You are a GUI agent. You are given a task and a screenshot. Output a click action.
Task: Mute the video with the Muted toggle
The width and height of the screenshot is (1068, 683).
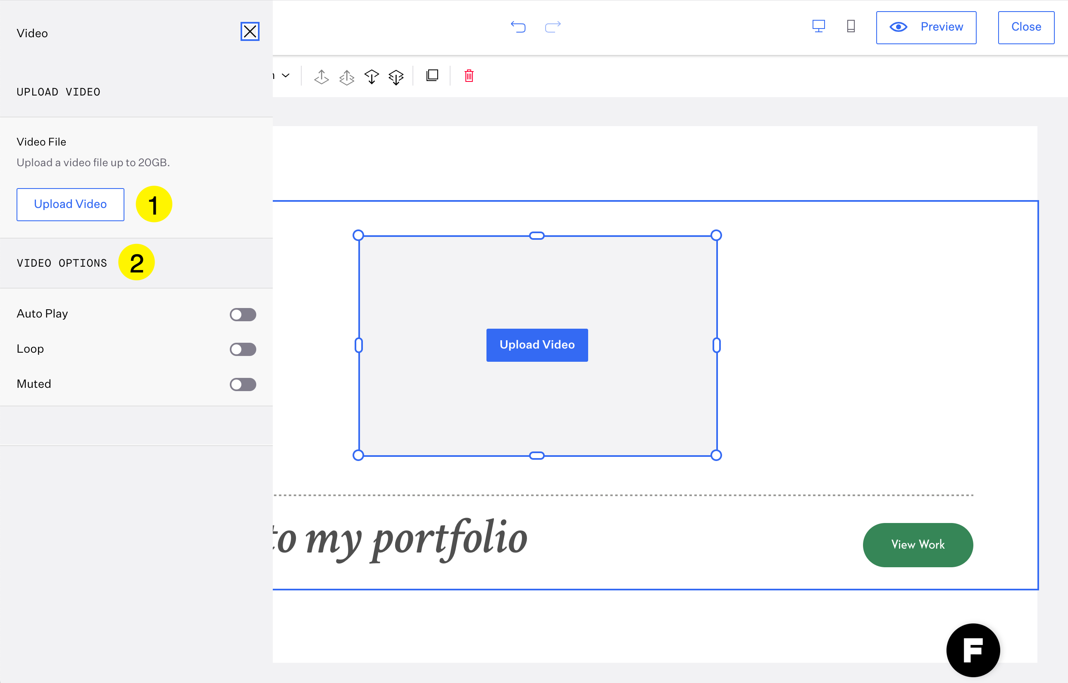[x=243, y=384]
